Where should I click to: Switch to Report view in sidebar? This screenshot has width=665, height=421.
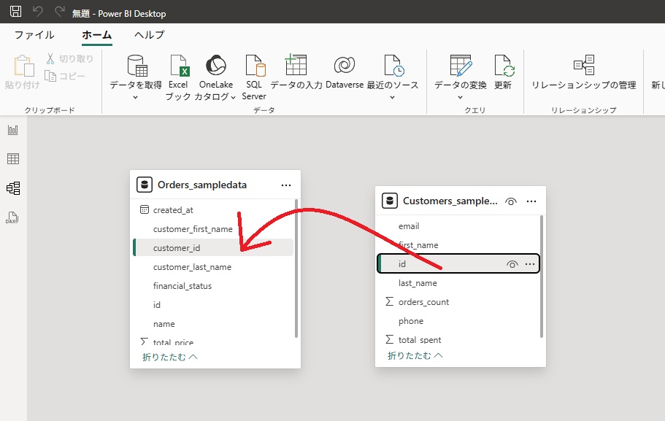click(13, 130)
